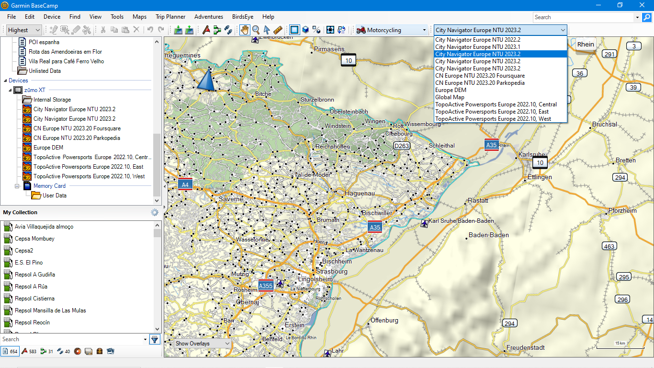Toggle the photos filter icon
654x368 pixels.
pyautogui.click(x=111, y=351)
